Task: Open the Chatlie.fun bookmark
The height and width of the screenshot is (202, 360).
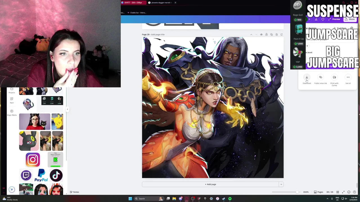Action: tap(137, 13)
